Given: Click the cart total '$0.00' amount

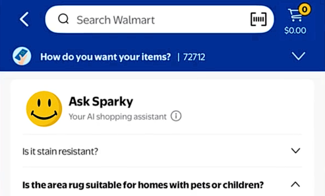Looking at the screenshot, I should tap(295, 31).
